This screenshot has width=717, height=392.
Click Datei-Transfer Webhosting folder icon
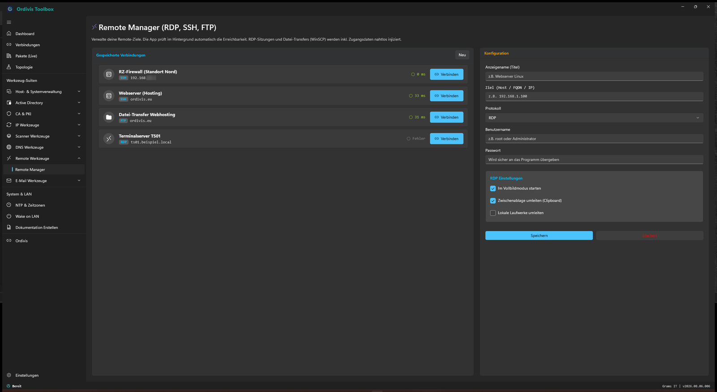[x=109, y=117]
